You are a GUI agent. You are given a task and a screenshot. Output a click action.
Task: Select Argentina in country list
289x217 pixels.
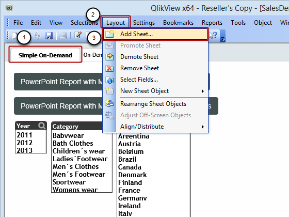[x=153, y=136]
